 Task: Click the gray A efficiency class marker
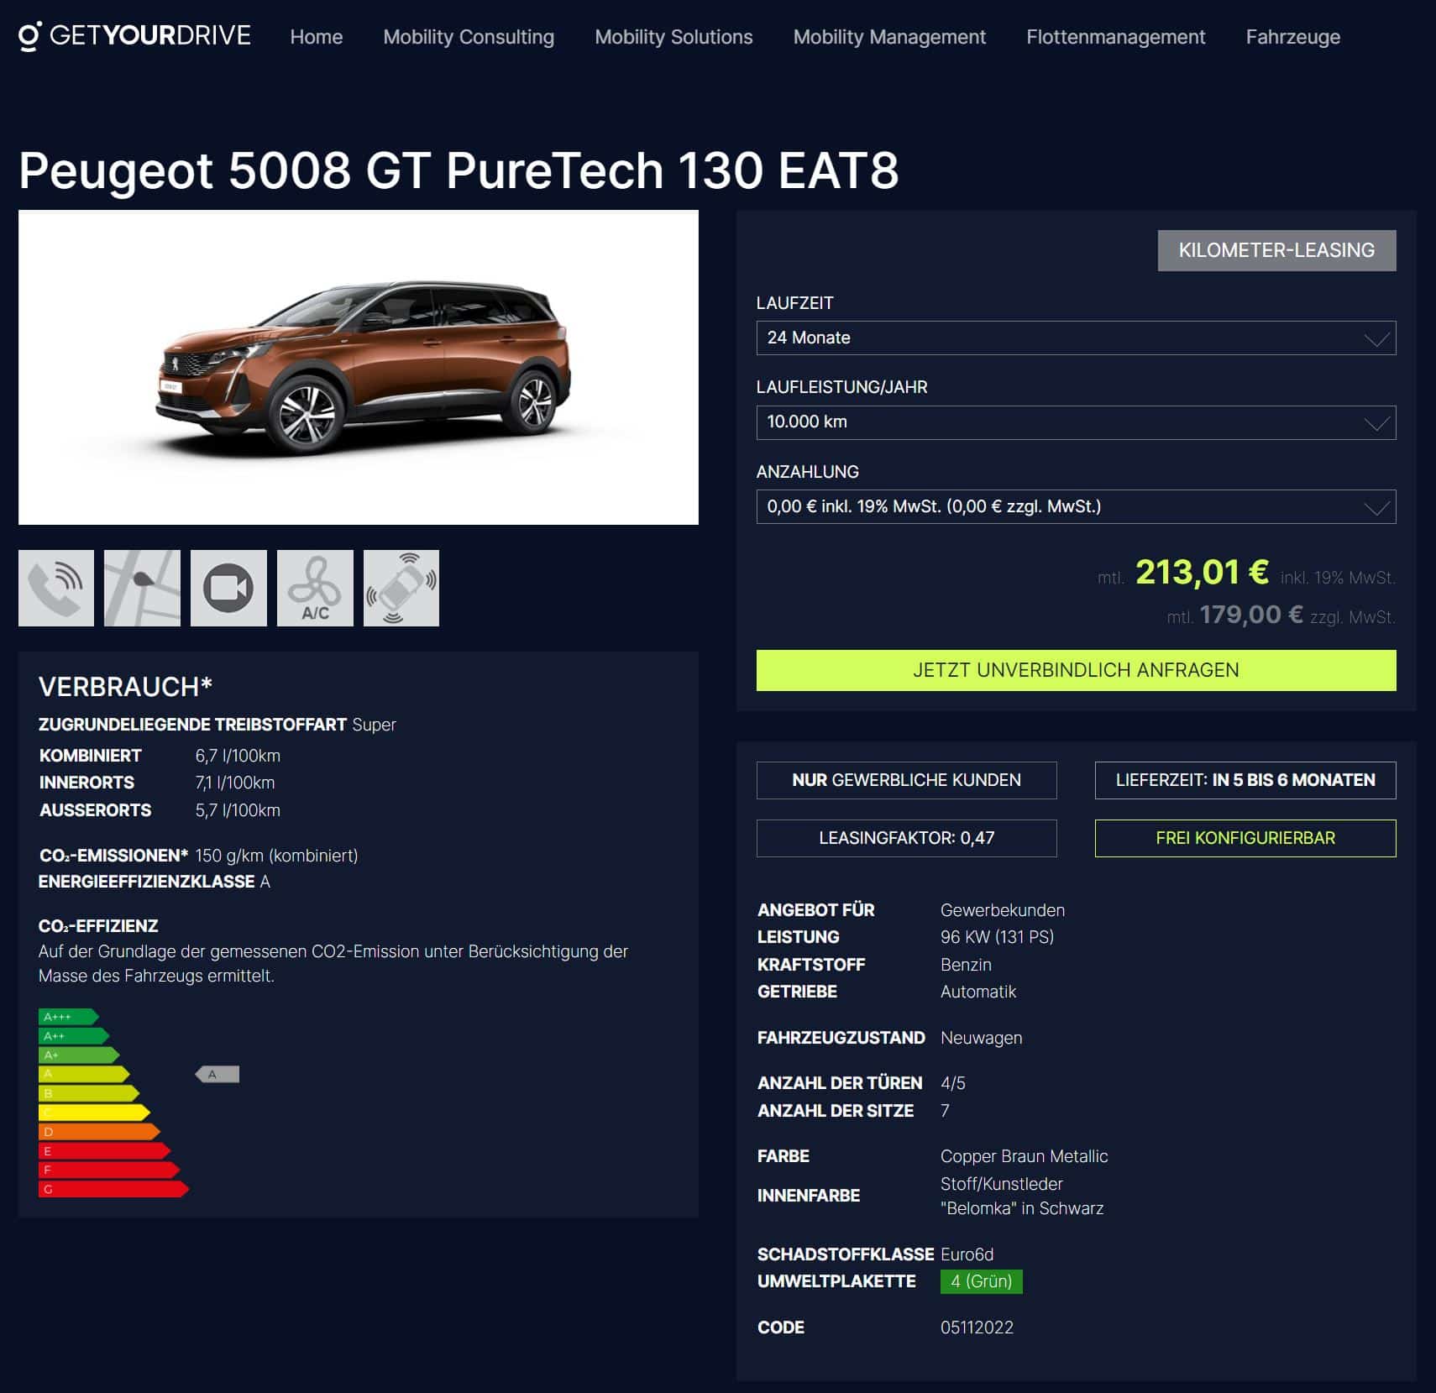pos(217,1074)
